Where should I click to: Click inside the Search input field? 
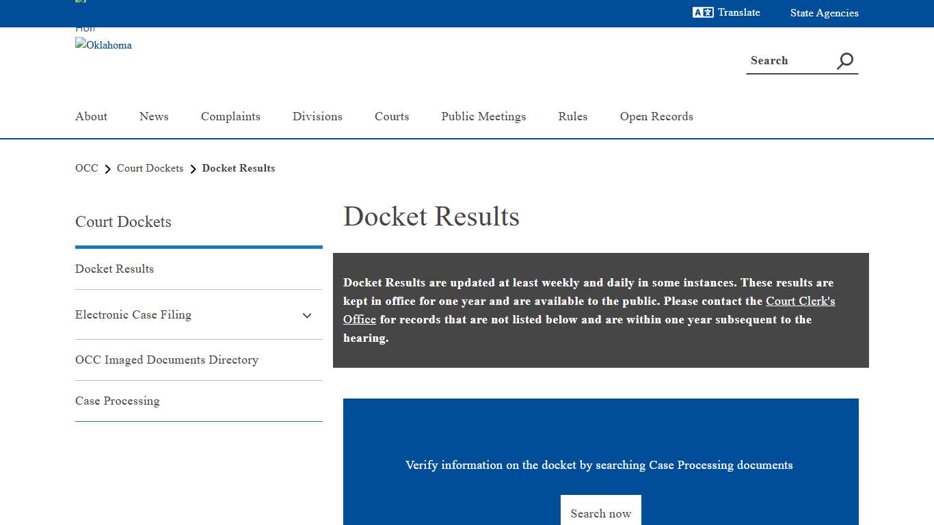pos(786,60)
